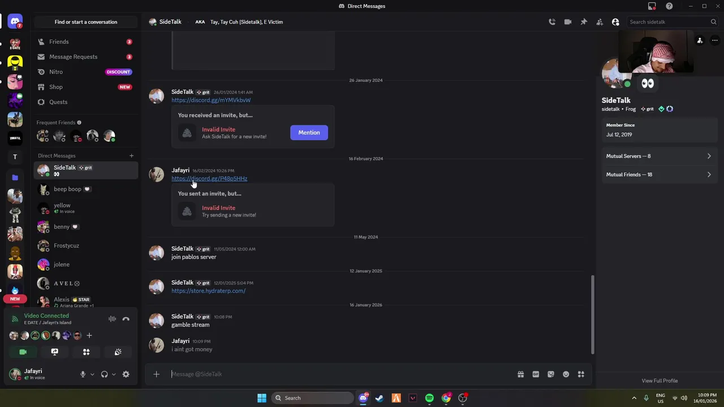Open store.hydraterp.com link
The height and width of the screenshot is (407, 724).
208,291
